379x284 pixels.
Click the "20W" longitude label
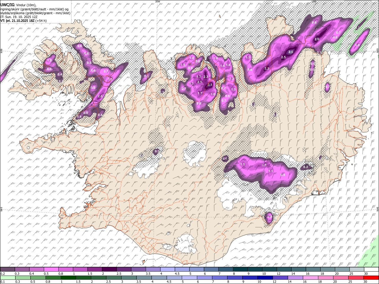click(158, 1)
